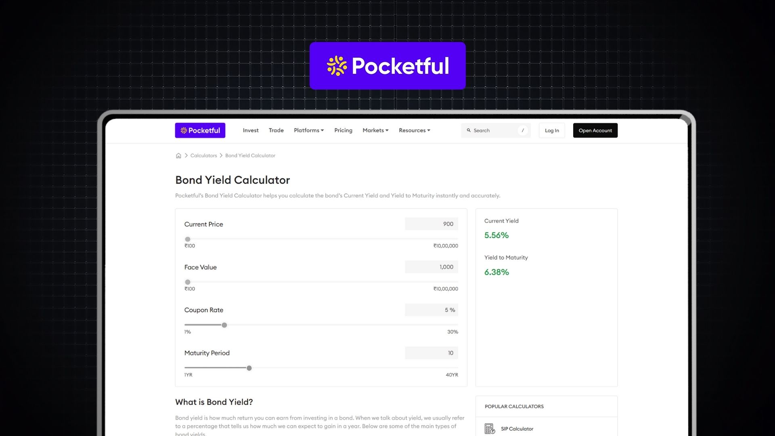The width and height of the screenshot is (775, 436).
Task: Open the Calculators breadcrumb link
Action: pyautogui.click(x=203, y=155)
